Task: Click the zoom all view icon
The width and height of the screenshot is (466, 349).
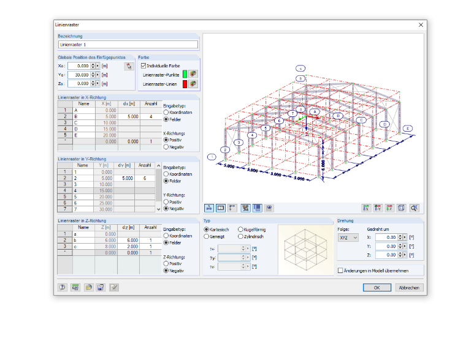Action: click(x=414, y=208)
